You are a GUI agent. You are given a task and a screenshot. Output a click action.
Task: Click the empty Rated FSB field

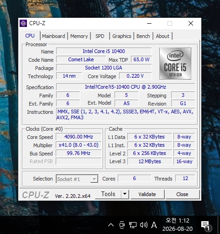click(79, 161)
